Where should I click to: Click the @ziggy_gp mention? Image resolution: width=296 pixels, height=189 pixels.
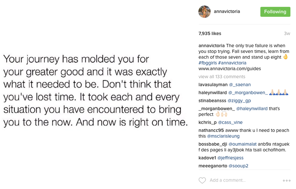(x=239, y=100)
